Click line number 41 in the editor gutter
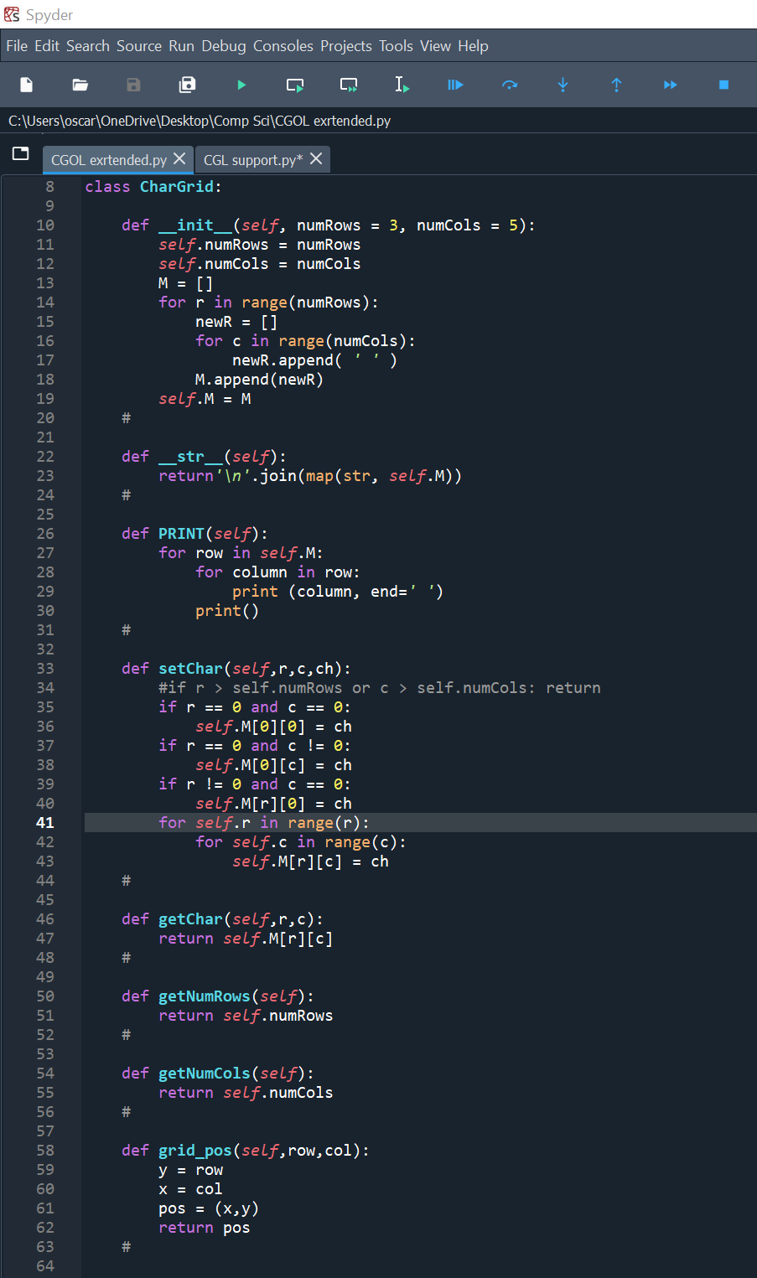The height and width of the screenshot is (1278, 757). 45,822
